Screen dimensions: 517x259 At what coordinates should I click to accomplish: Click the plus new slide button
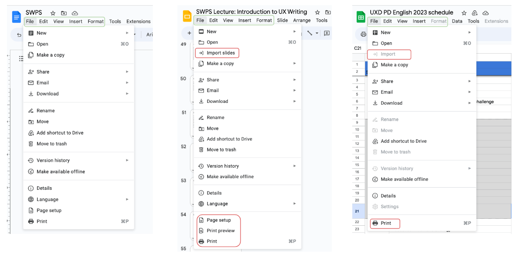189,33
